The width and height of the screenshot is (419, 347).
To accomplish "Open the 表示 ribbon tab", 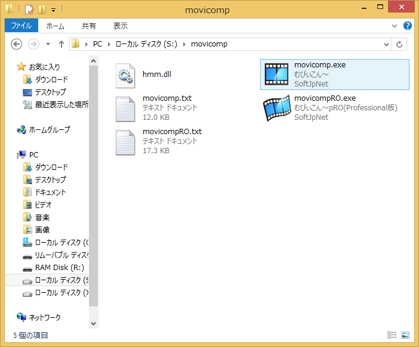I will [x=121, y=26].
